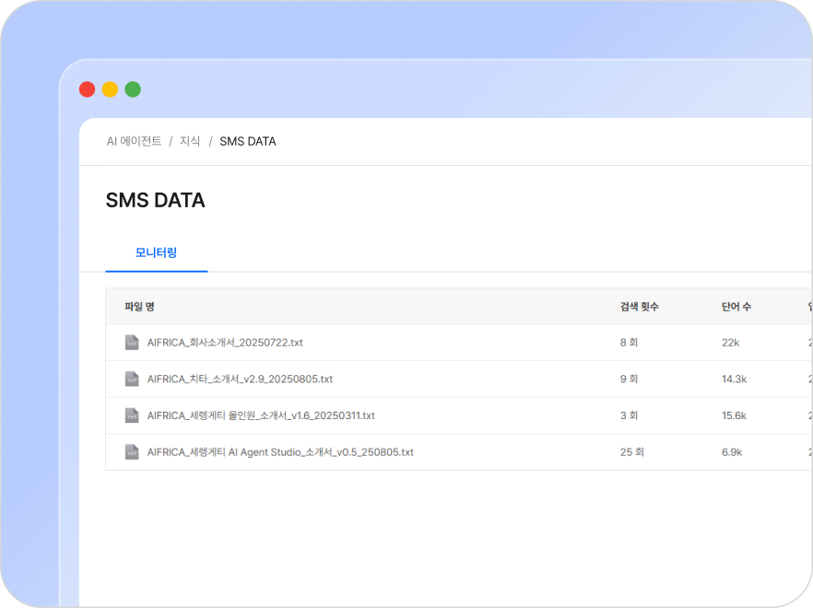The height and width of the screenshot is (608, 813).
Task: Hit the green maximize window dot
Action: click(x=133, y=89)
